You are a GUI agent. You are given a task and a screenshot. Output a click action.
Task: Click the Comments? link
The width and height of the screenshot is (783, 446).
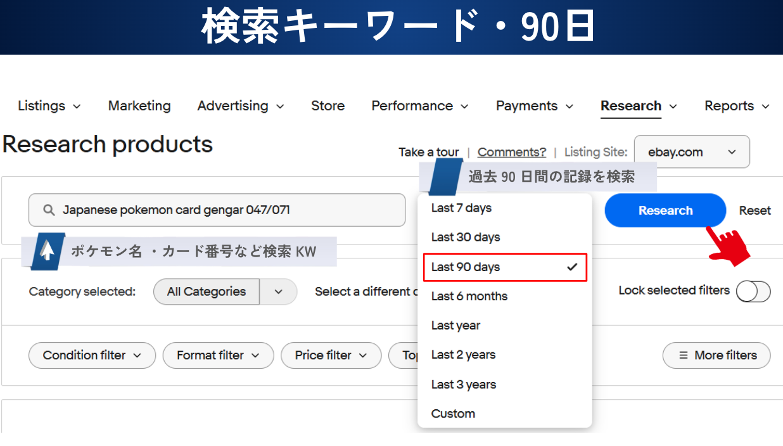coord(512,152)
